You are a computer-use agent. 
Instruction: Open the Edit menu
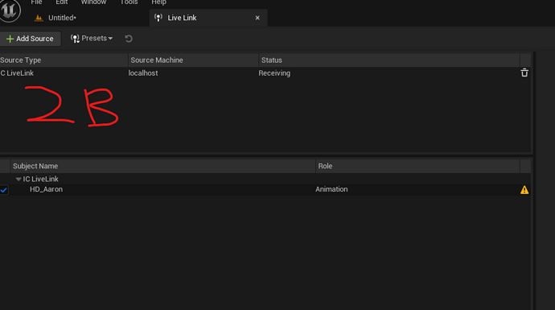click(62, 2)
